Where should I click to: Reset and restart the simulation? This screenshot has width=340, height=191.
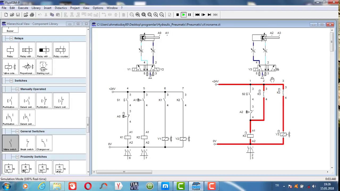click(x=197, y=15)
